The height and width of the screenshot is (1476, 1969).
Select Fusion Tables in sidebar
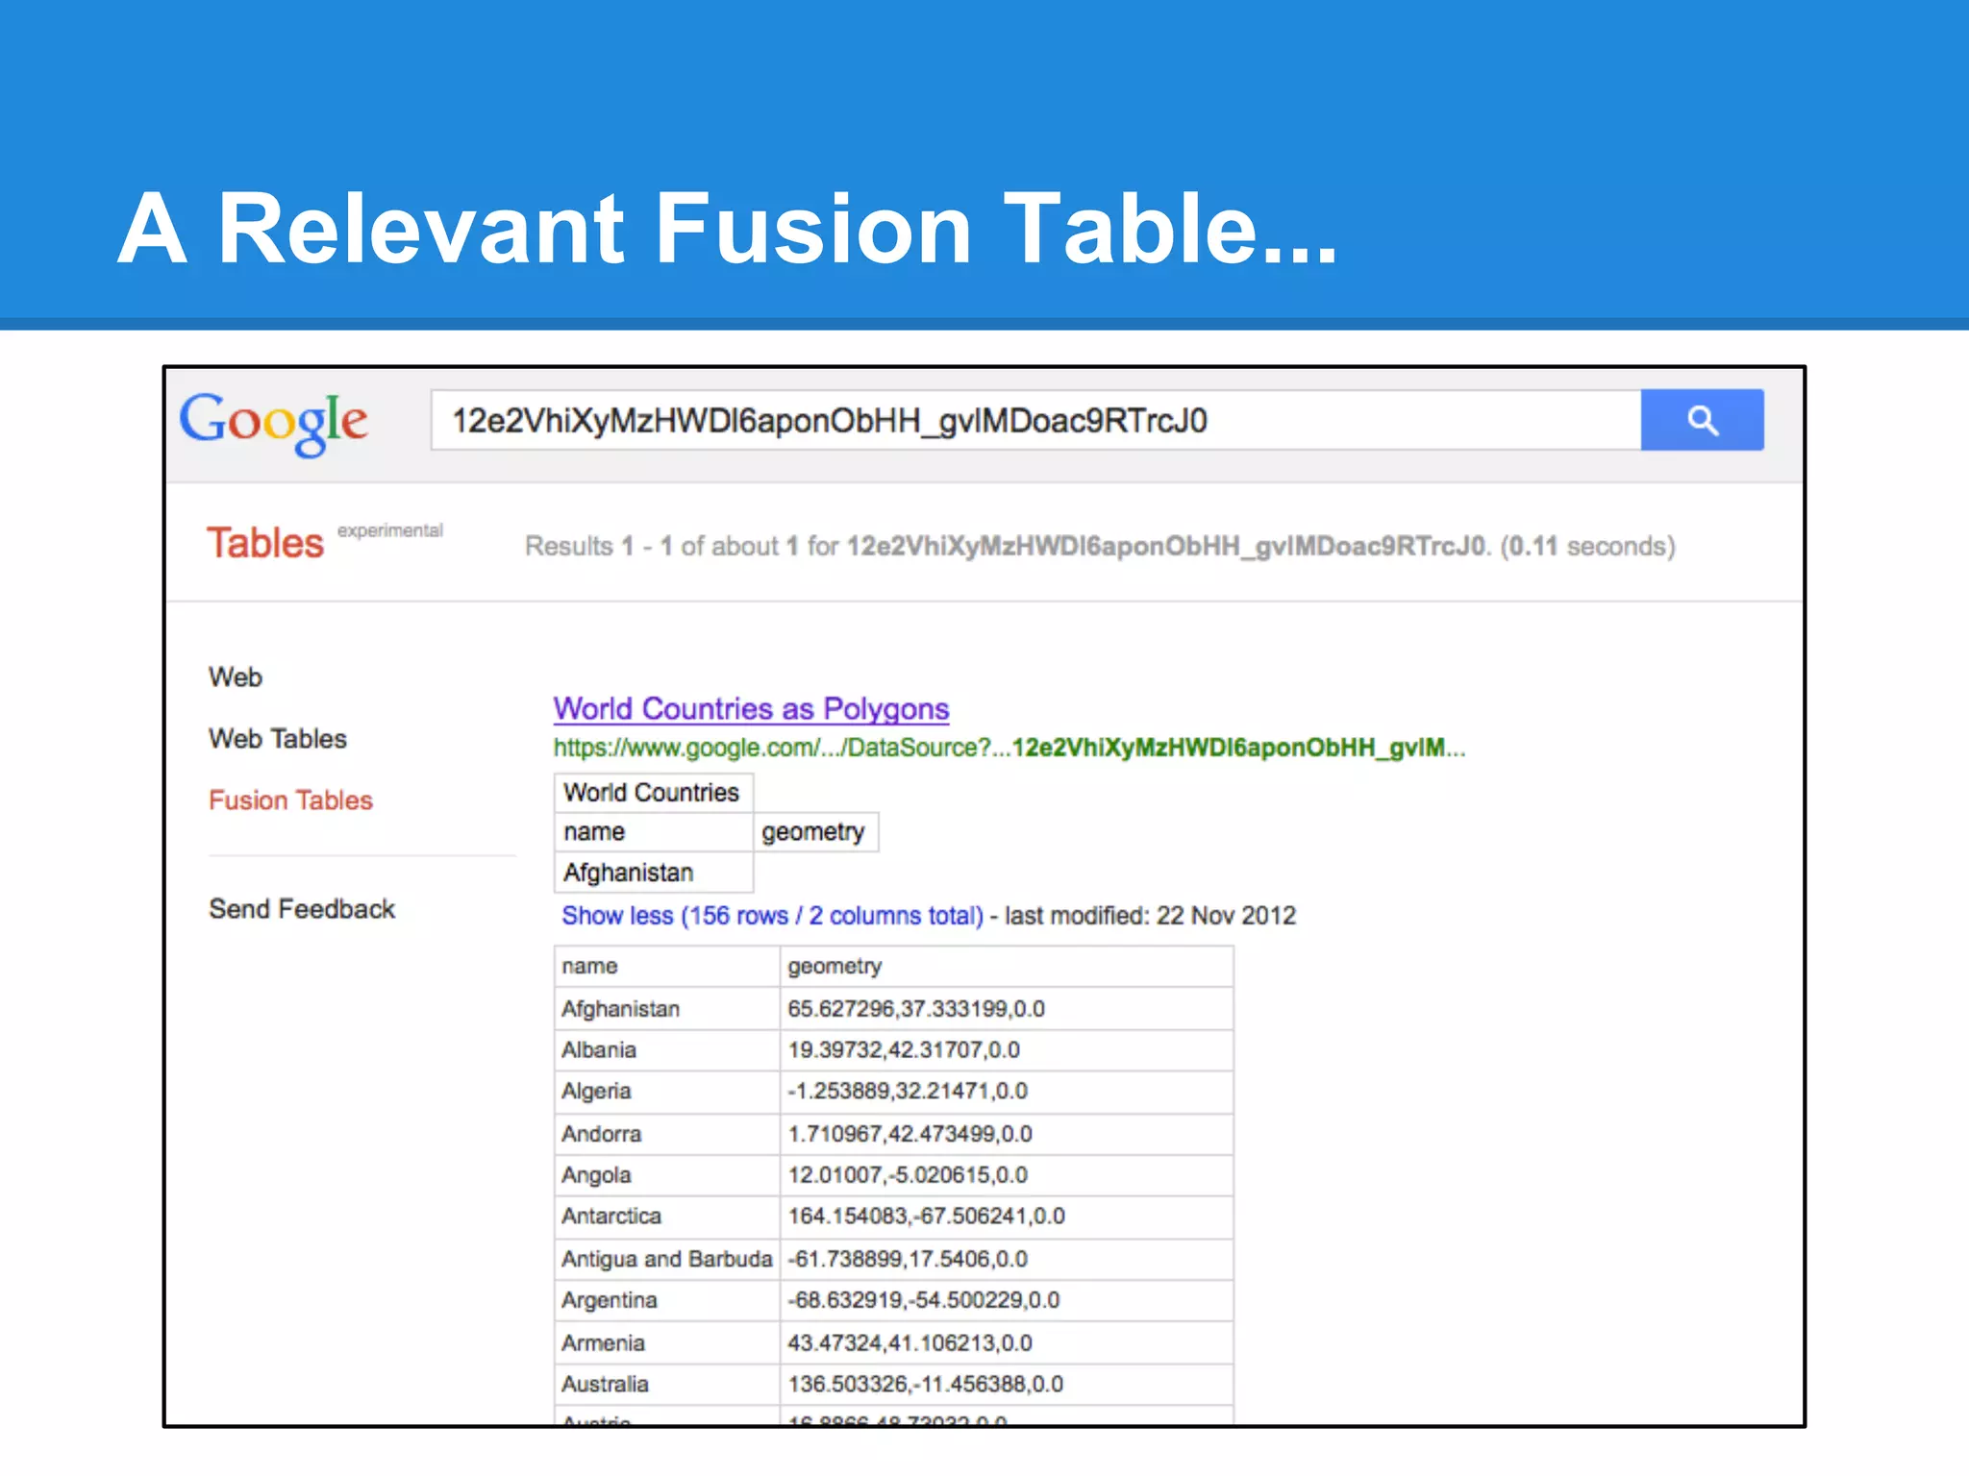pos(290,800)
